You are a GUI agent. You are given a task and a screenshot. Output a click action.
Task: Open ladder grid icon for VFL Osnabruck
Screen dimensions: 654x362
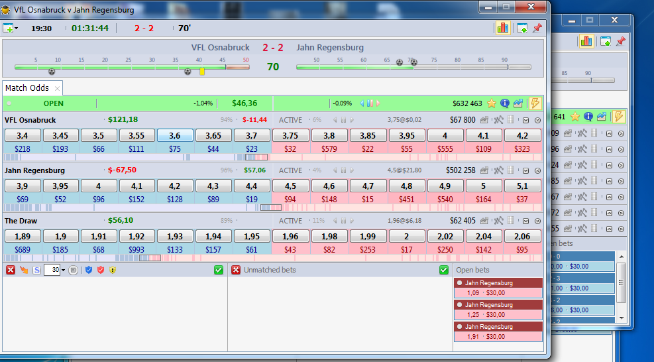pyautogui.click(x=510, y=120)
